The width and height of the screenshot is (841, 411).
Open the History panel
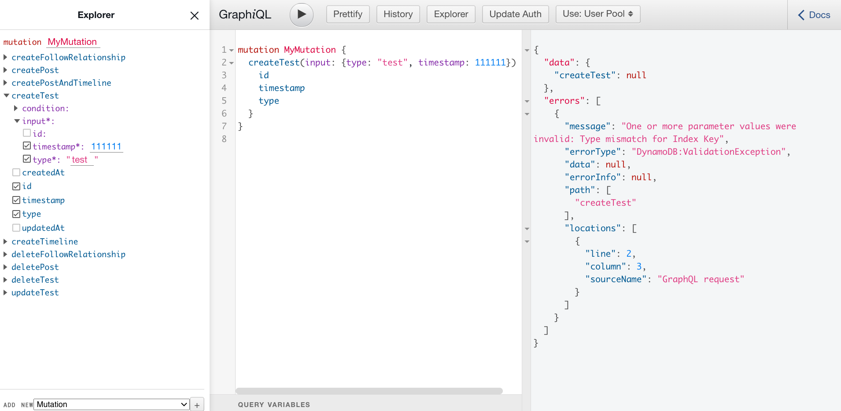(x=398, y=14)
